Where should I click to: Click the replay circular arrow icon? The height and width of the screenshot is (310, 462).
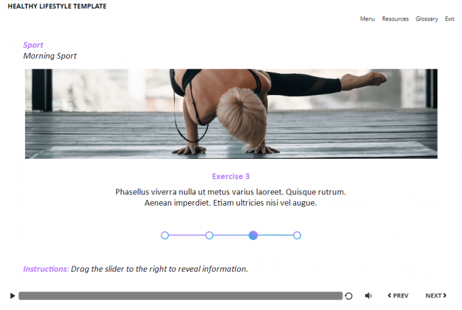(x=348, y=296)
